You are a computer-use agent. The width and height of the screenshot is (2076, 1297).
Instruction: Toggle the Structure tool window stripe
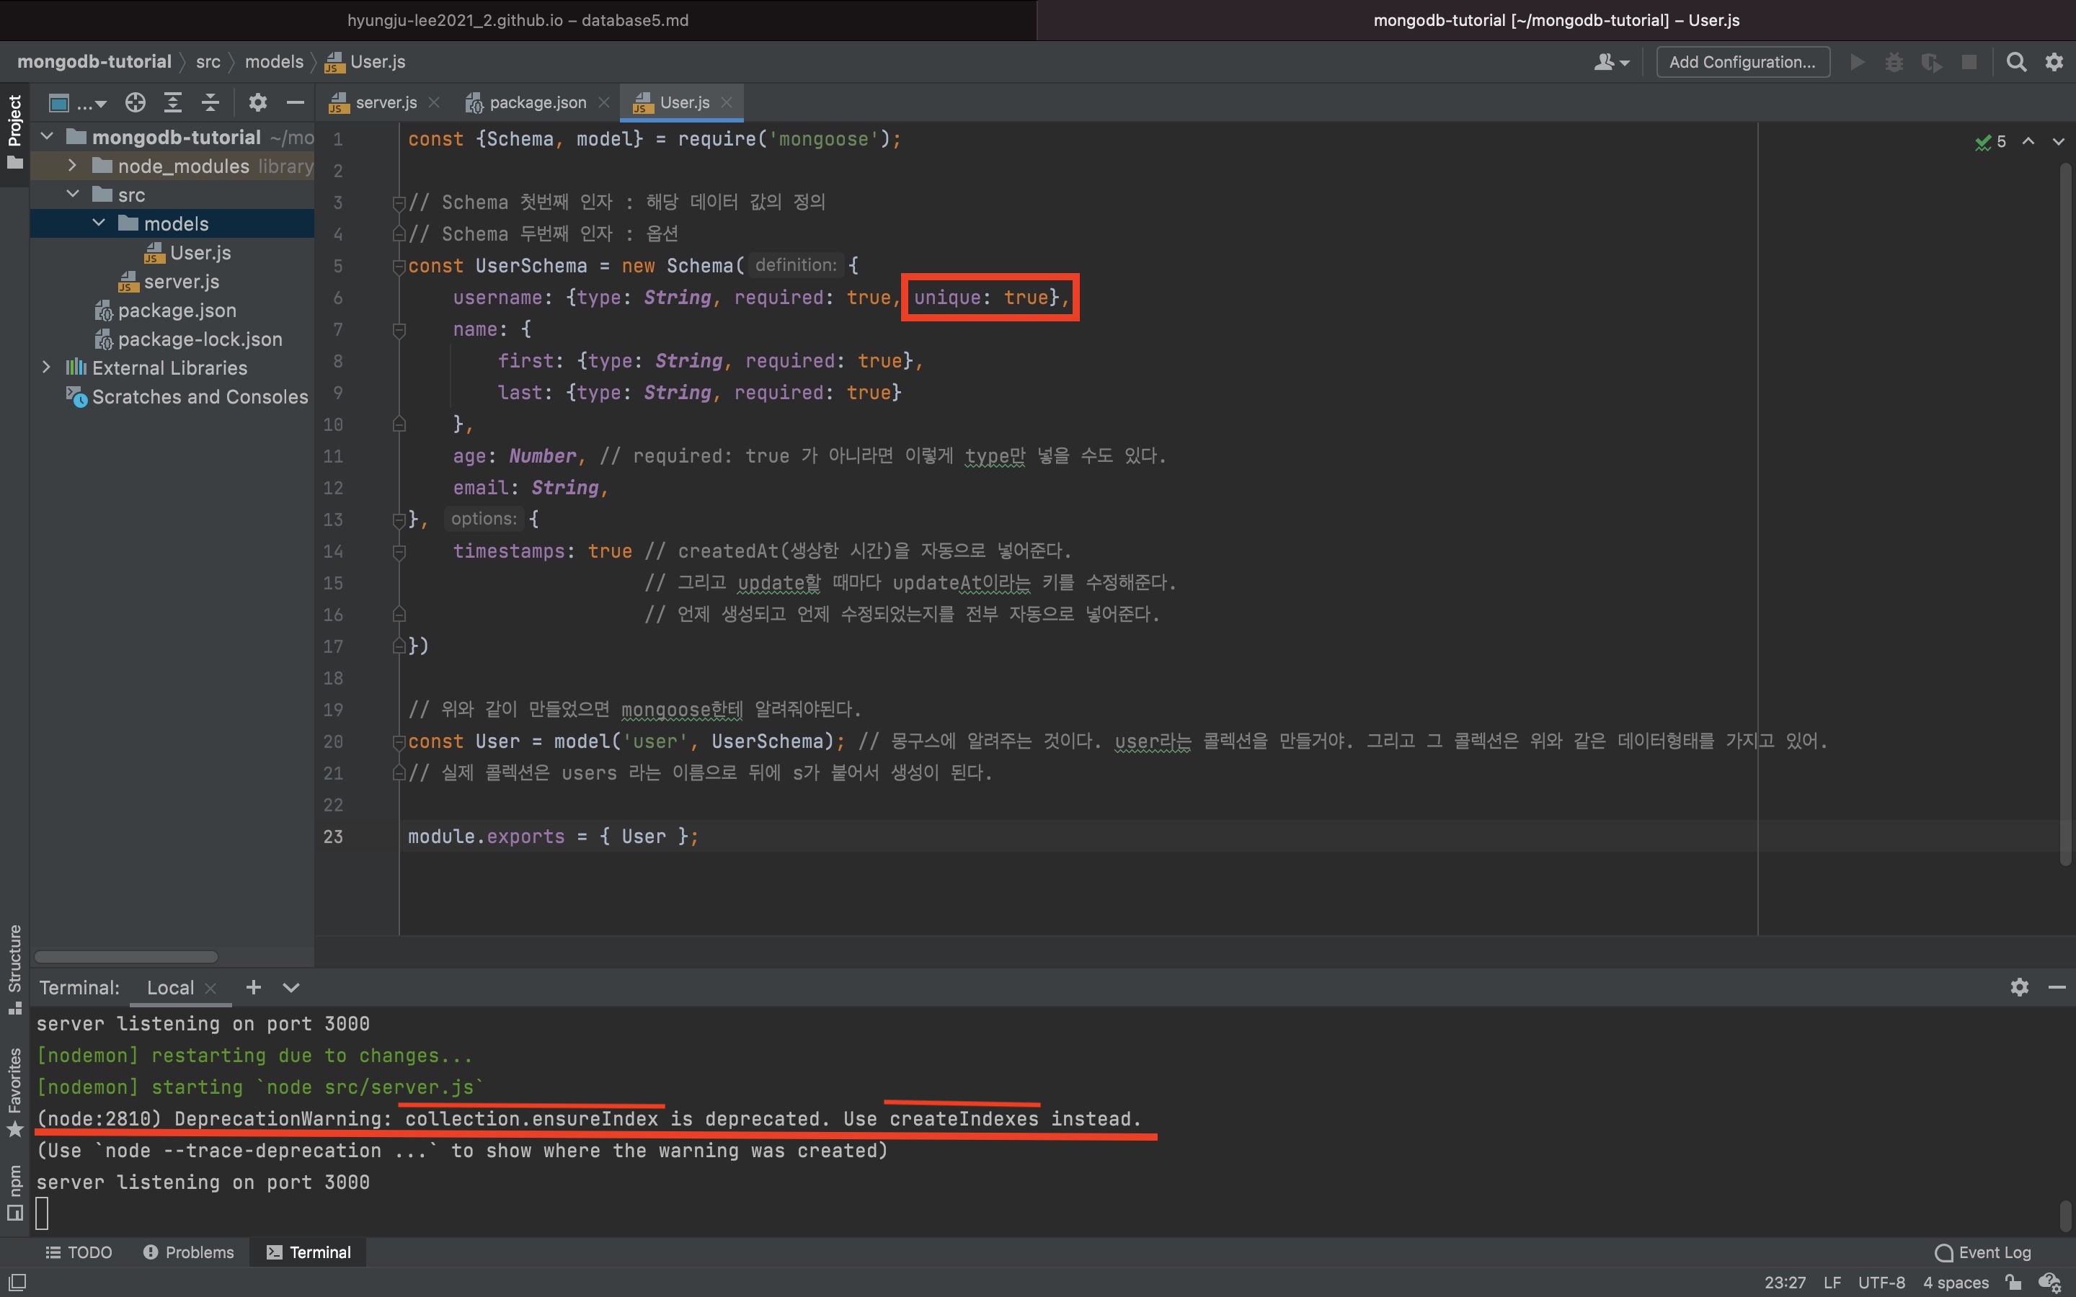(x=14, y=968)
